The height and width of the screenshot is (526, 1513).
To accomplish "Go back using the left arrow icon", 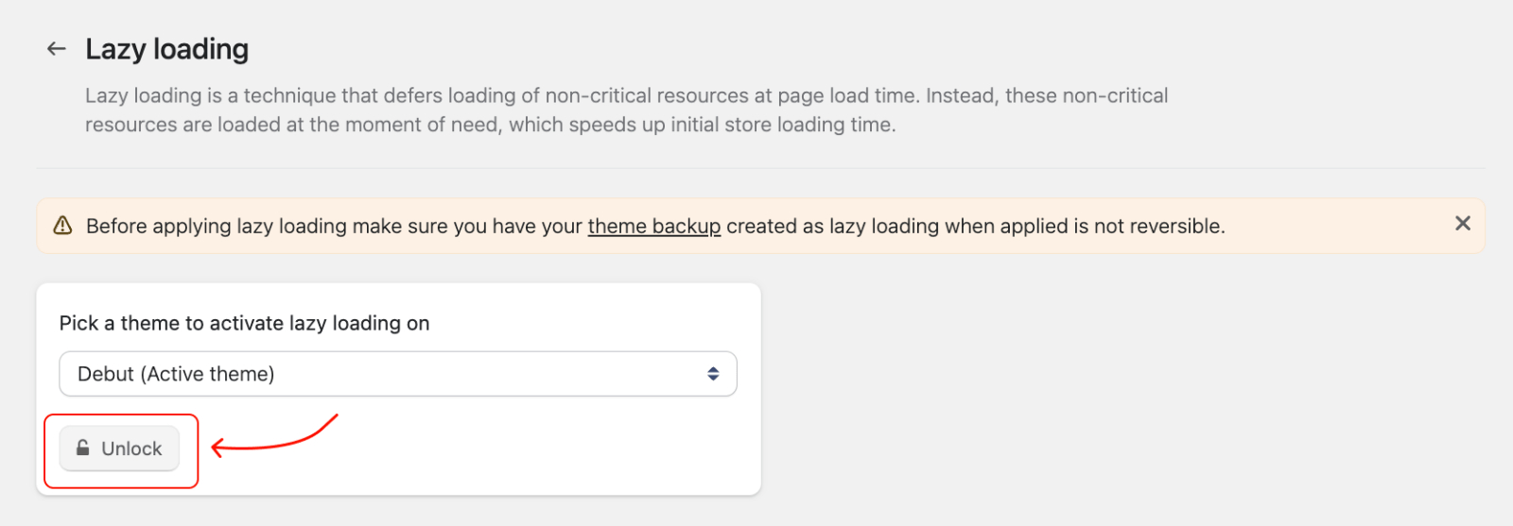I will pos(57,49).
